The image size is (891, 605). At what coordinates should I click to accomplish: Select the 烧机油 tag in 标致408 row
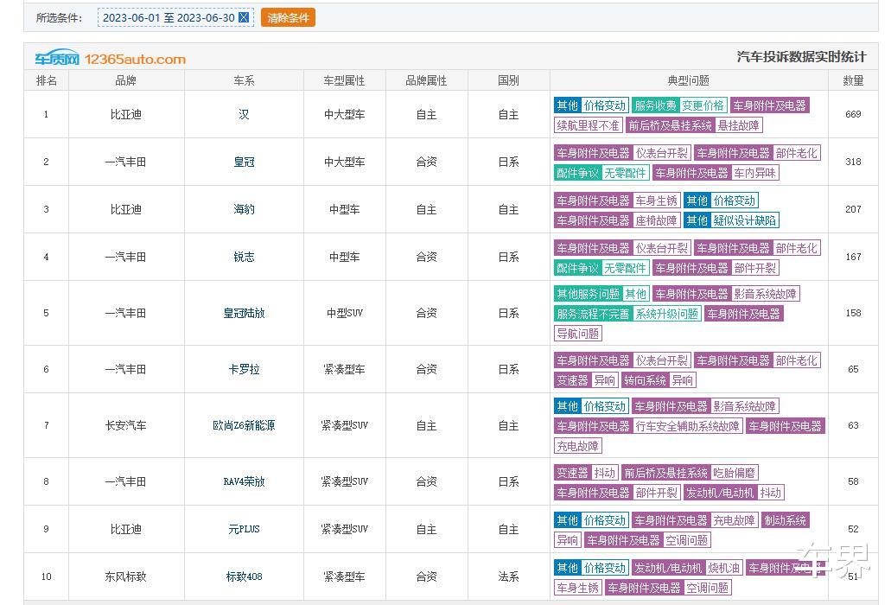click(723, 568)
